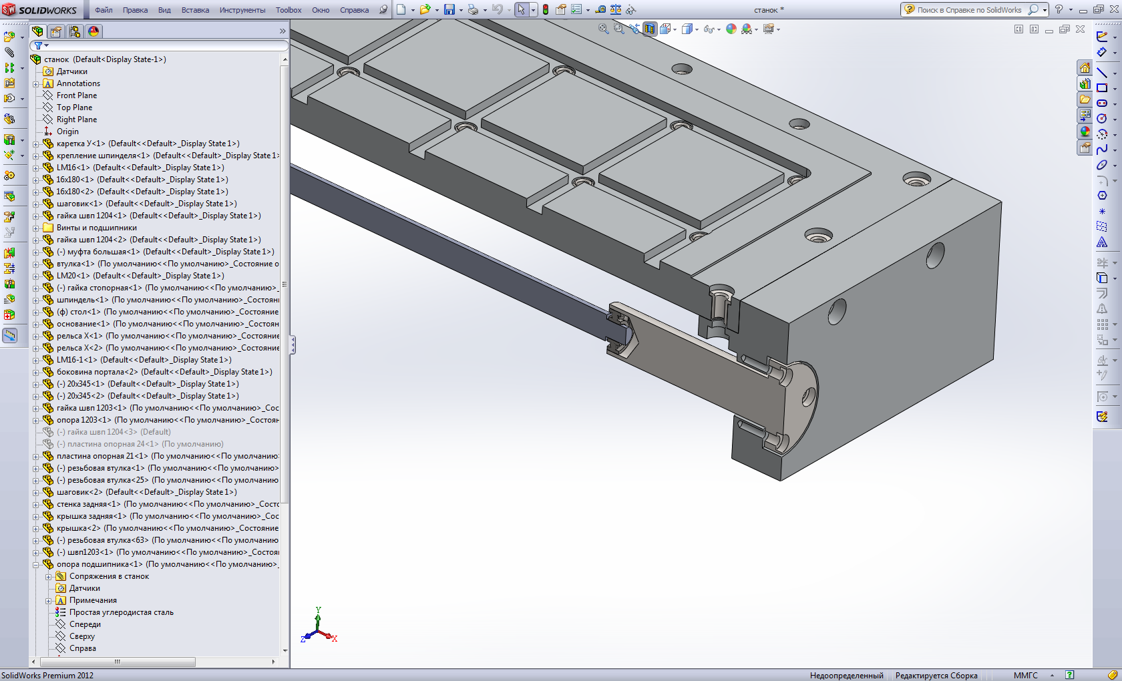Select the Top Plane tree item
Viewport: 1122px width, 681px height.
tap(74, 107)
